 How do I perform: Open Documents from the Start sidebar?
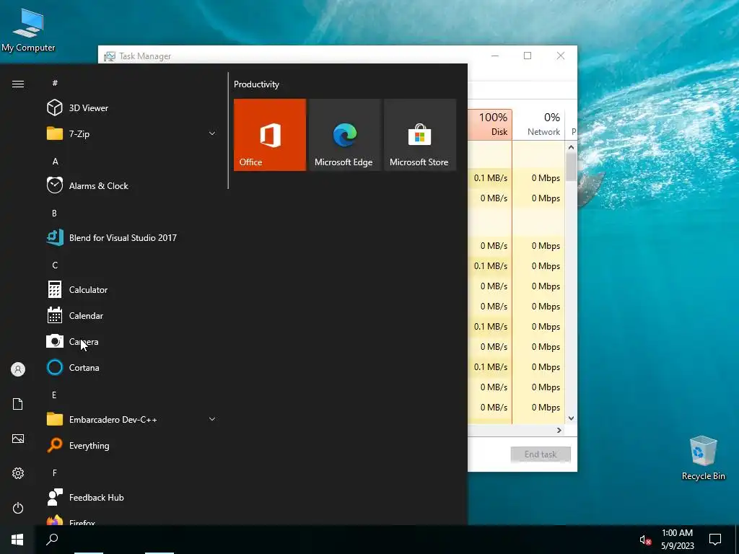18,404
